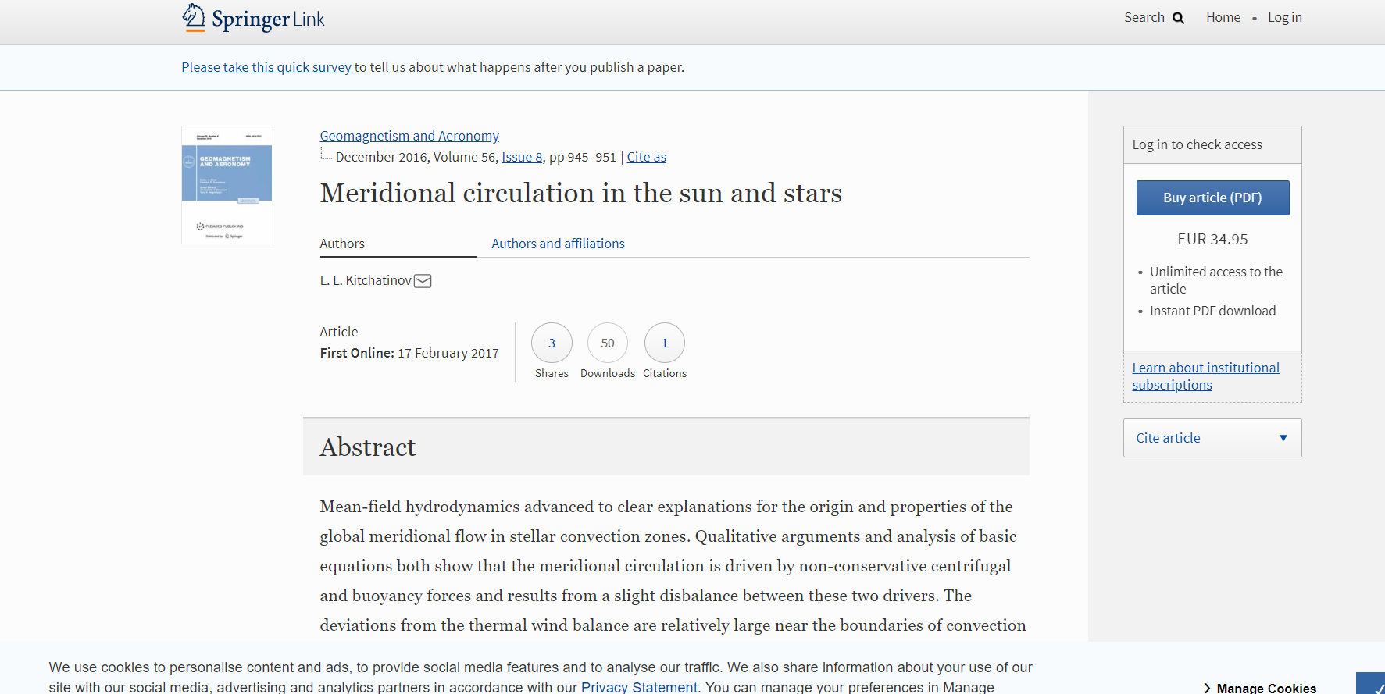This screenshot has height=694, width=1385.
Task: Click the Search magnifier icon
Action: 1178,18
